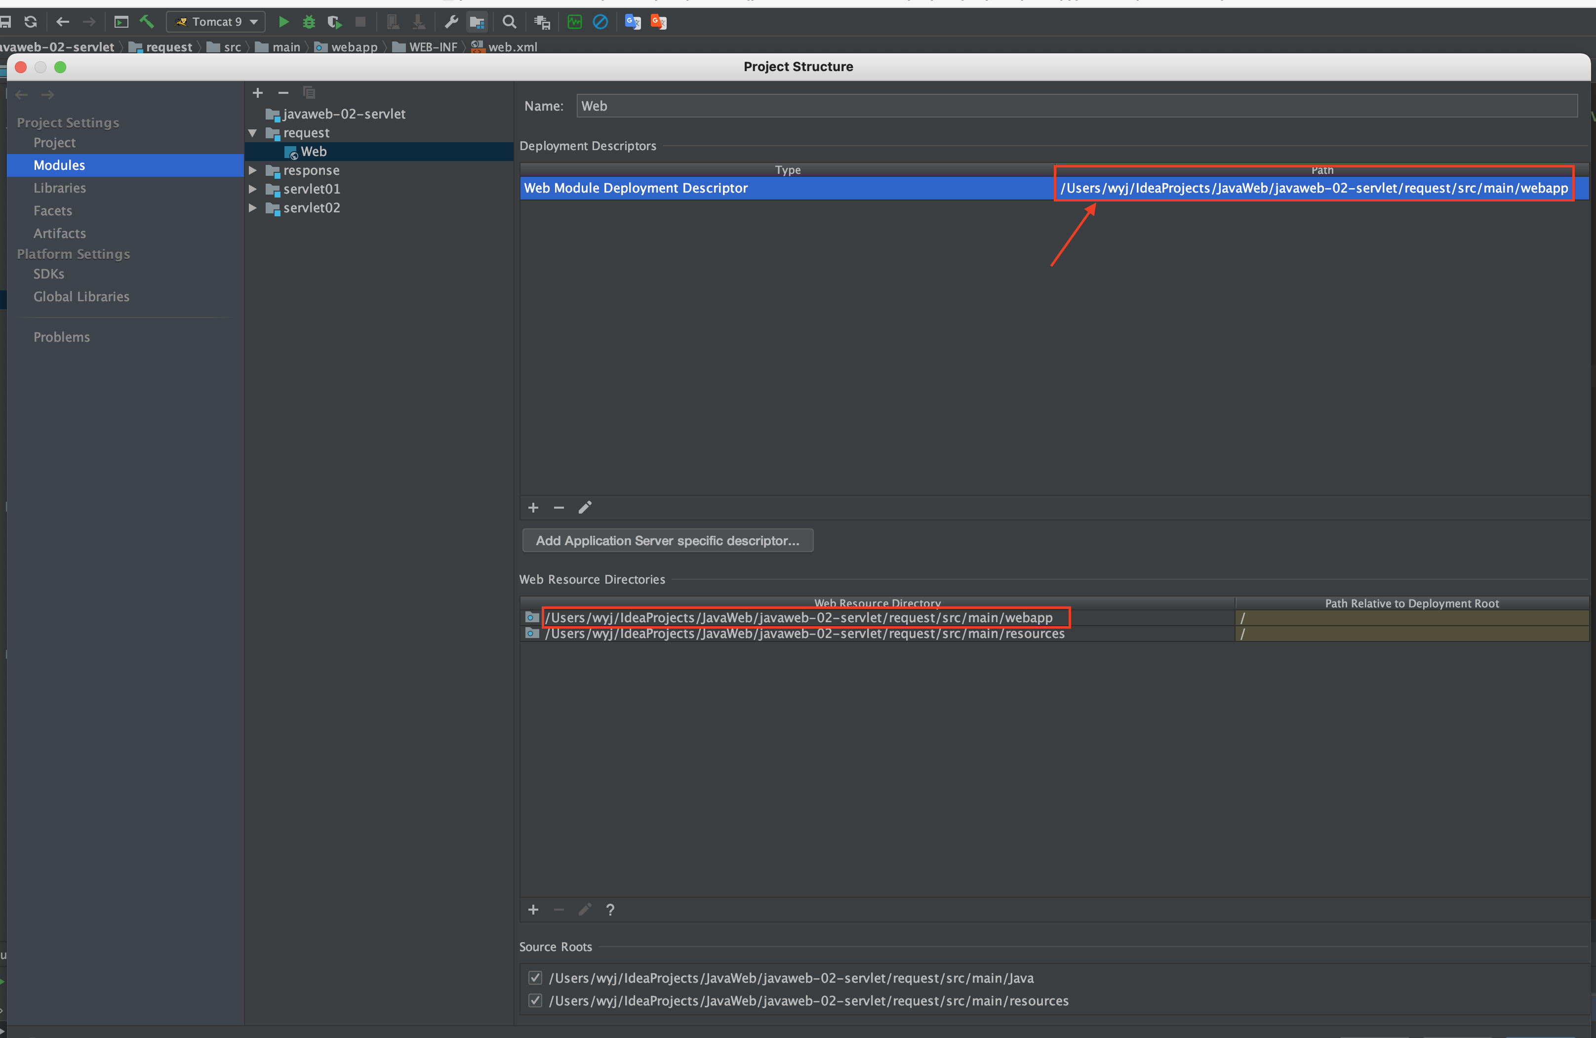Screen dimensions: 1596x1038
Task: Click the wrench settings icon
Action: pyautogui.click(x=451, y=22)
